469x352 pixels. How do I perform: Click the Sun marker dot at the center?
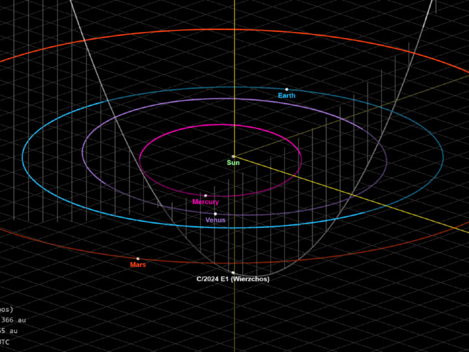point(233,156)
